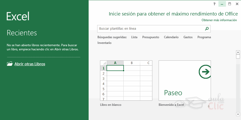Select the Lista suggested search
This screenshot has width=241, height=120.
tap(134, 37)
